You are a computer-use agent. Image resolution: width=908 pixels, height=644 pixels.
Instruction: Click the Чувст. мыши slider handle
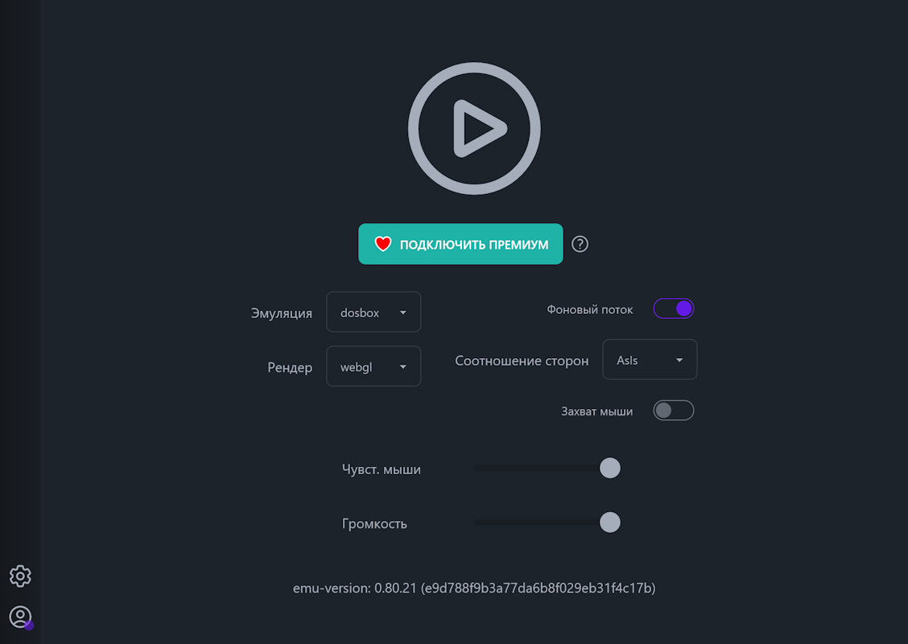click(610, 469)
